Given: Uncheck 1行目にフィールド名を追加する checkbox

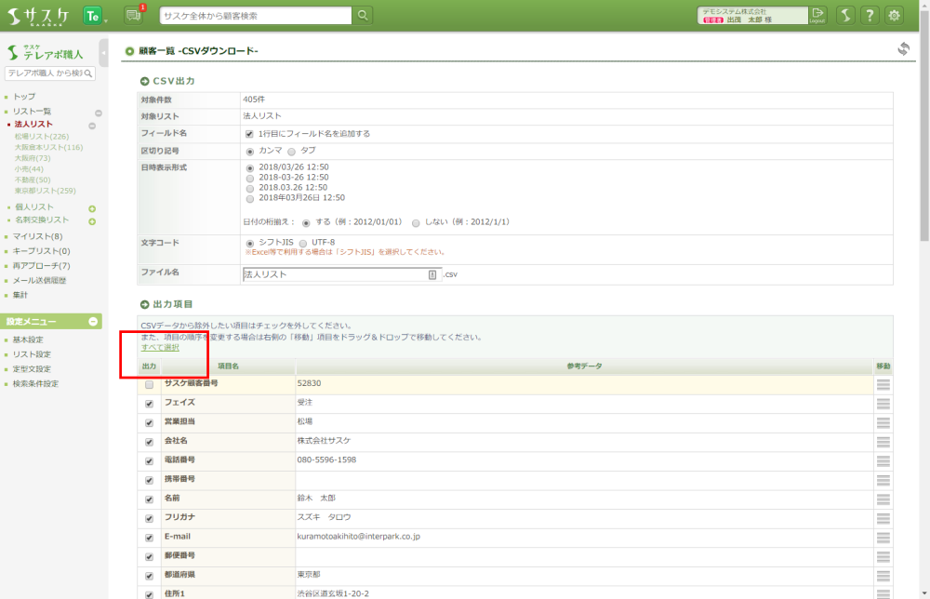Looking at the screenshot, I should [249, 134].
